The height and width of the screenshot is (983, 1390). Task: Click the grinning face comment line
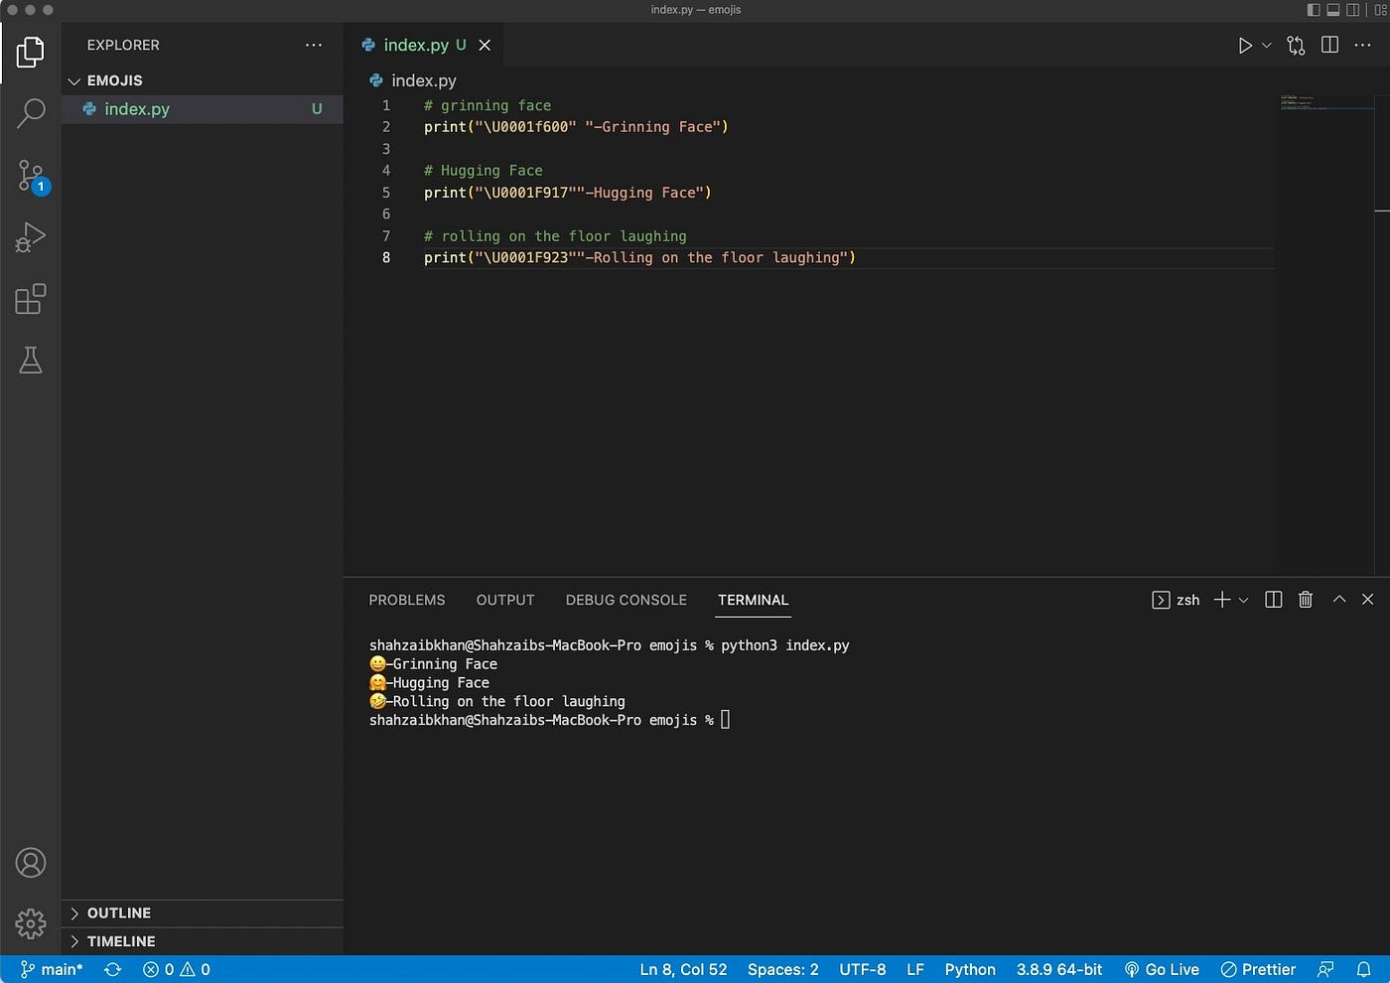[487, 105]
